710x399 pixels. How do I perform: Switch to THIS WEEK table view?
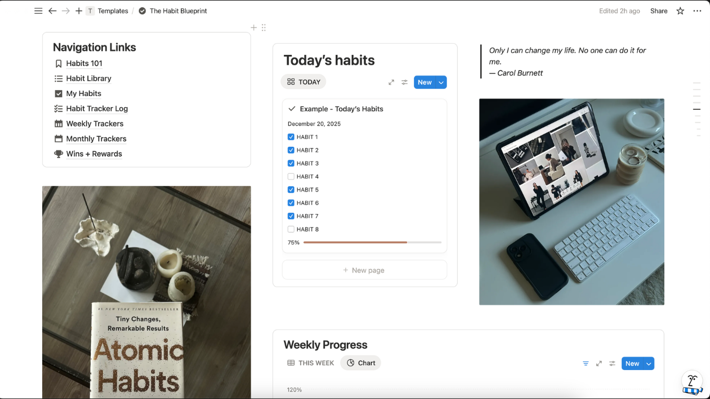pyautogui.click(x=310, y=363)
